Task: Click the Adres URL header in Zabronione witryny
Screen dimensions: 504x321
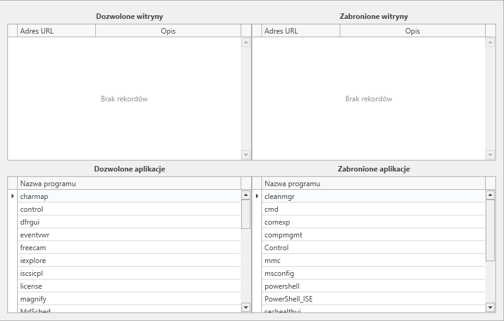Action: tap(301, 31)
